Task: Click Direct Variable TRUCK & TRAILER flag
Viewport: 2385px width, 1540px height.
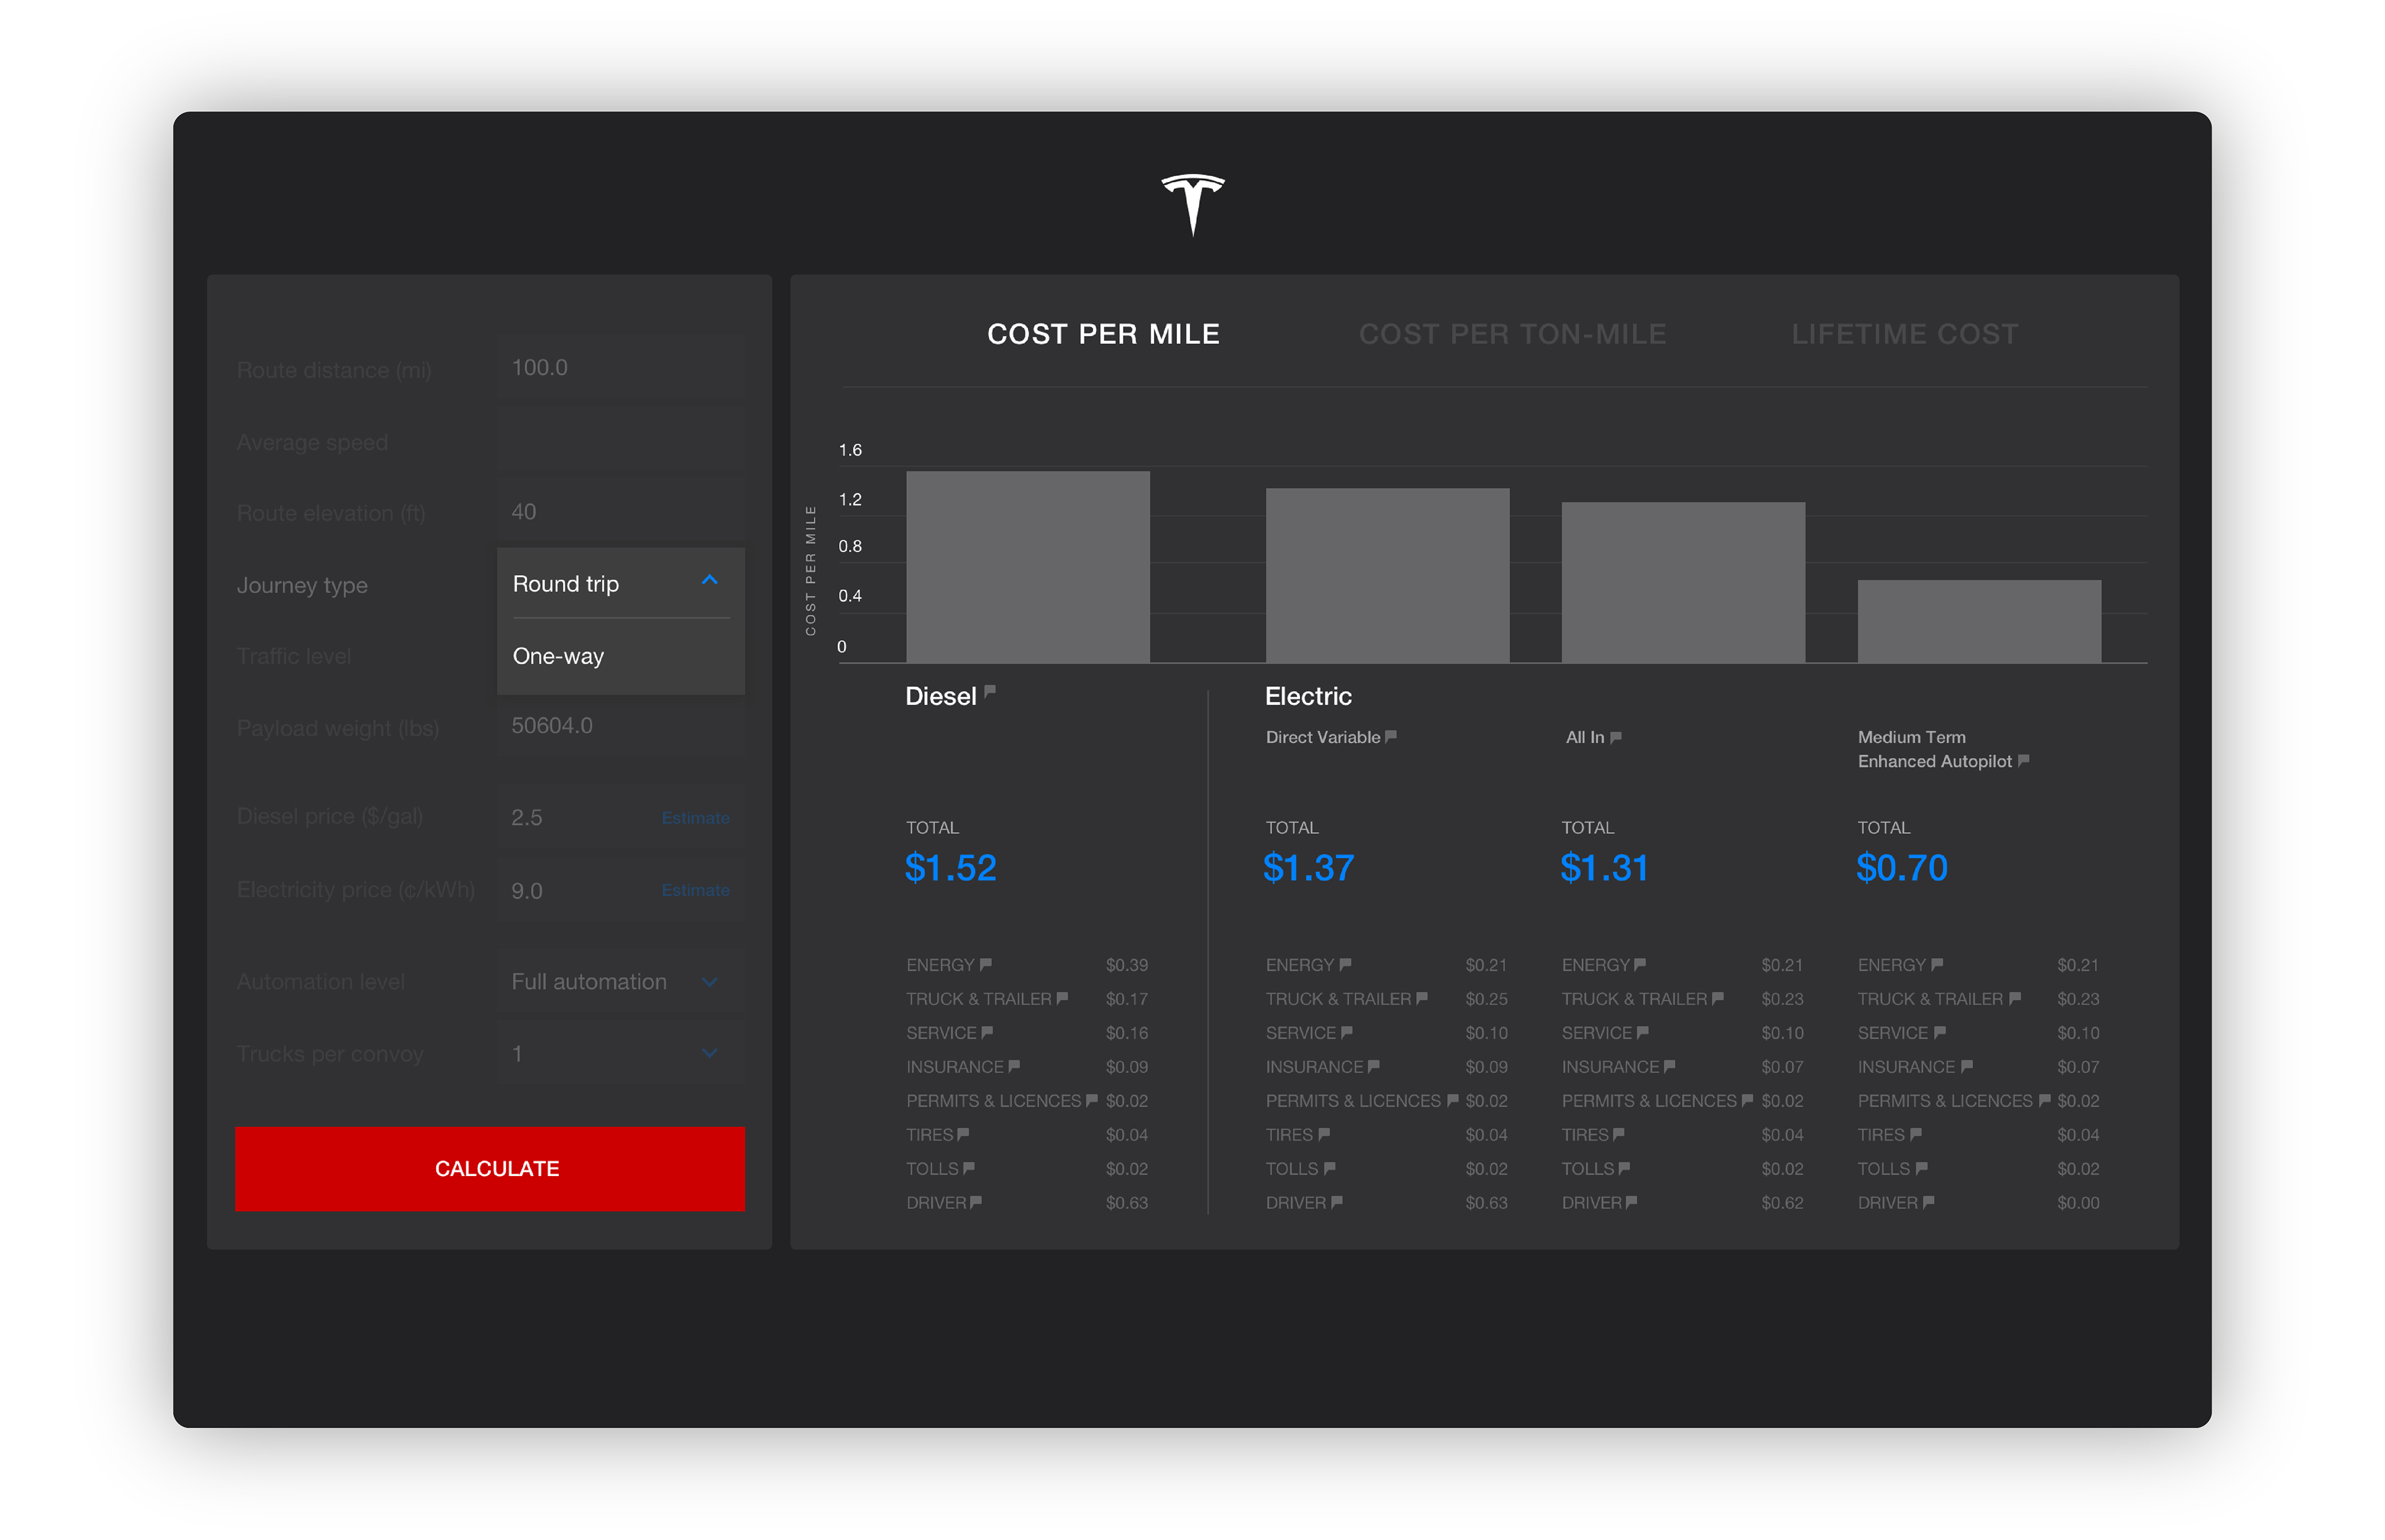Action: coord(1421,998)
